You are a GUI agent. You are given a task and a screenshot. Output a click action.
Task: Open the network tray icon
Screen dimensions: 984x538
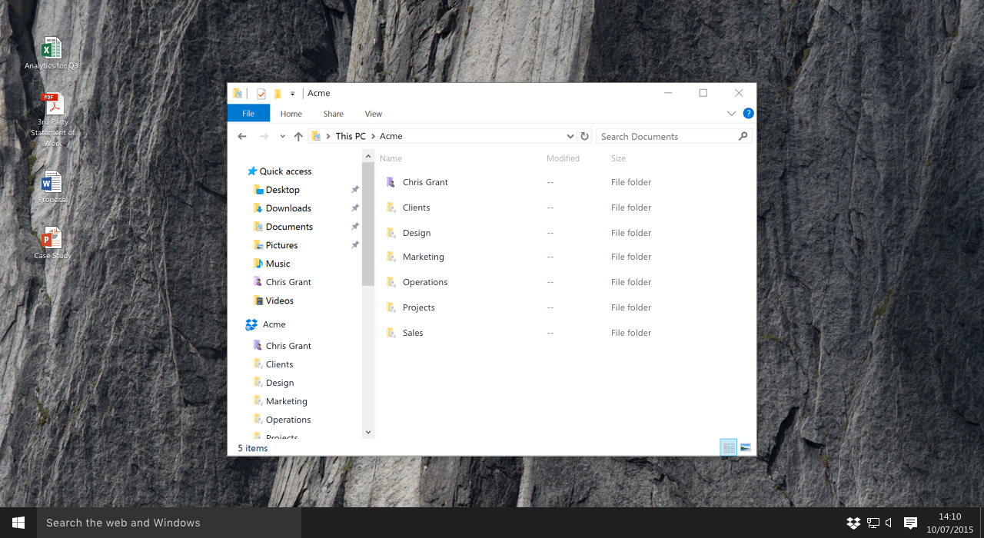(873, 523)
